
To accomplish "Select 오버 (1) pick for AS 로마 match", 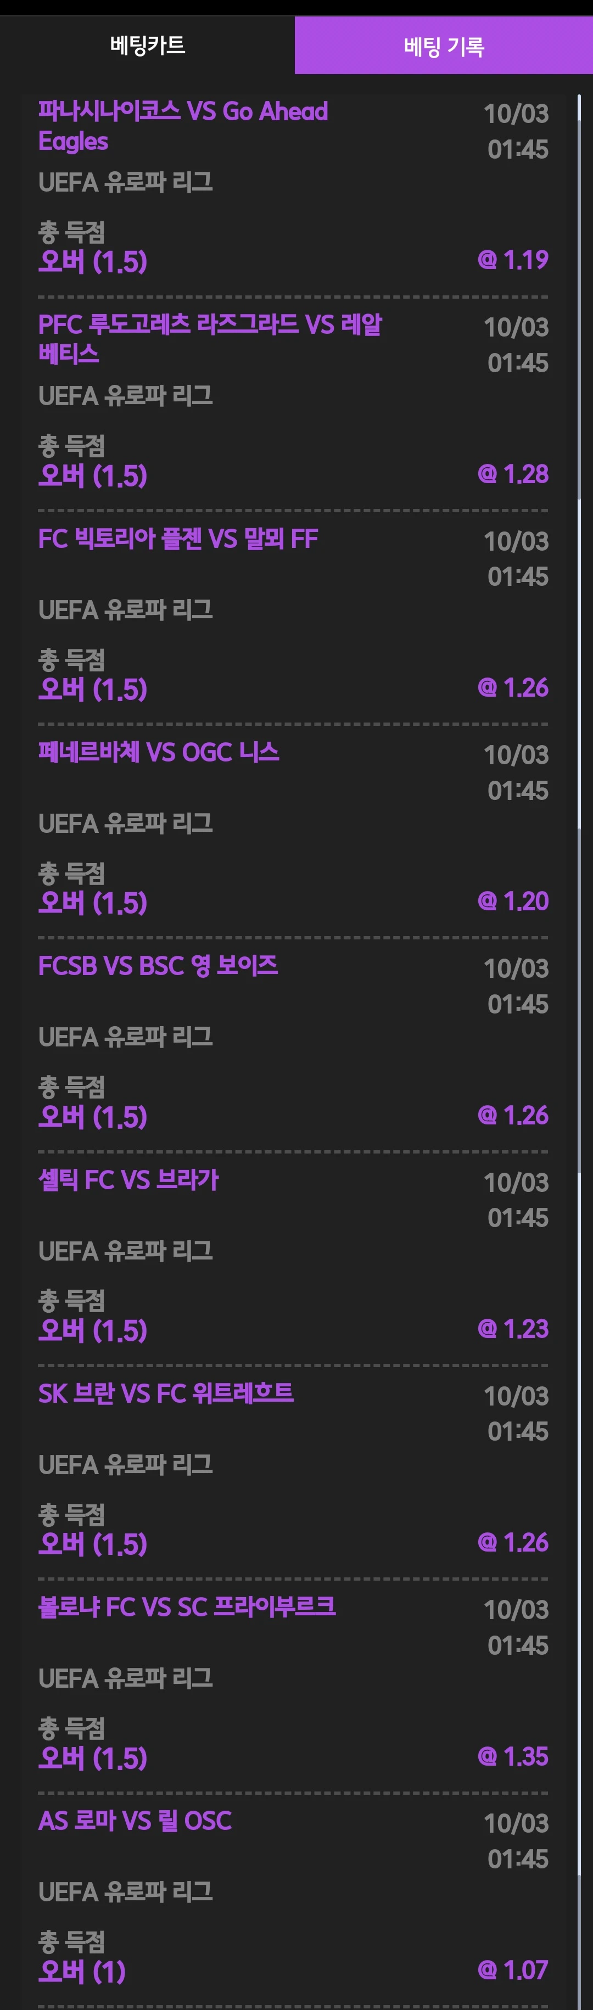I will click(x=82, y=1972).
